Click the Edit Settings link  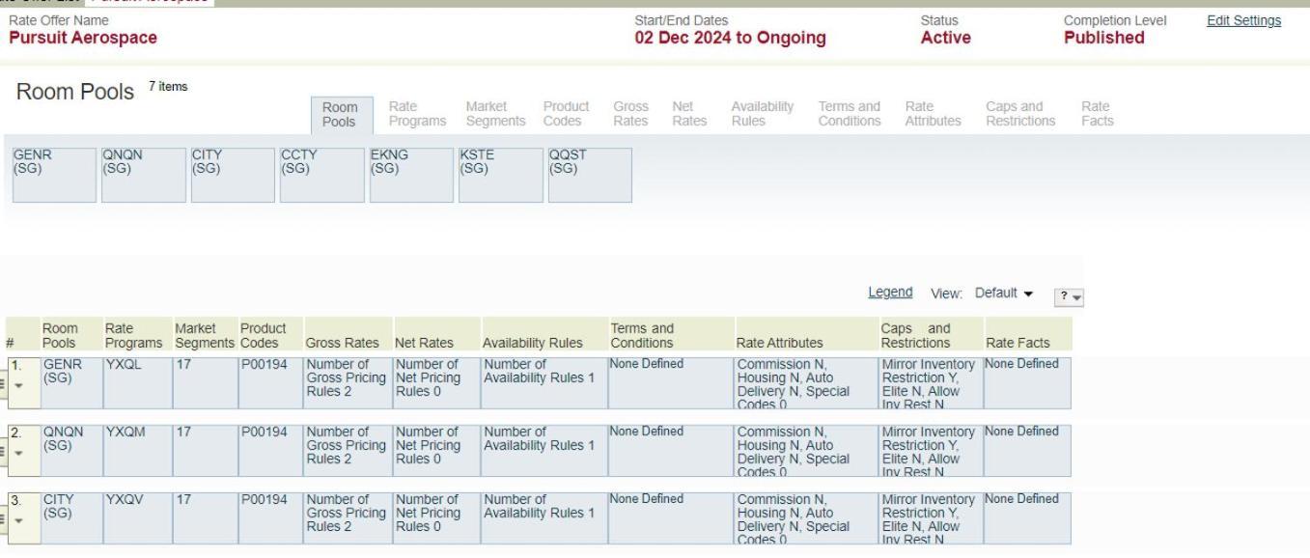1244,21
